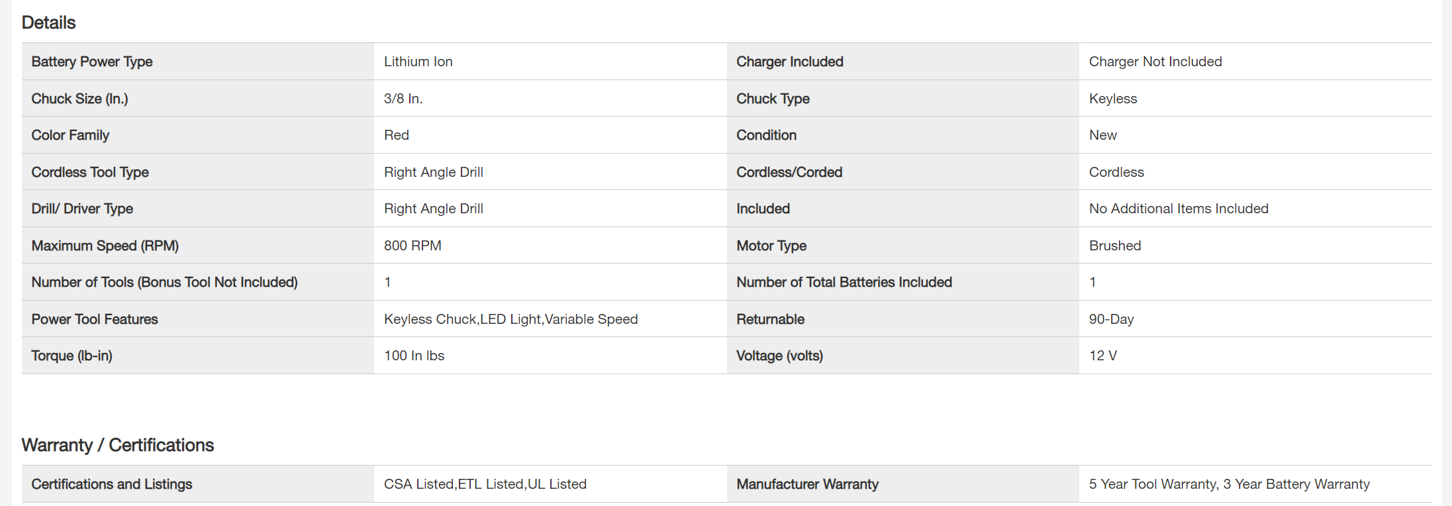The image size is (1452, 506).
Task: Click the Color Family label
Action: pyautogui.click(x=70, y=135)
